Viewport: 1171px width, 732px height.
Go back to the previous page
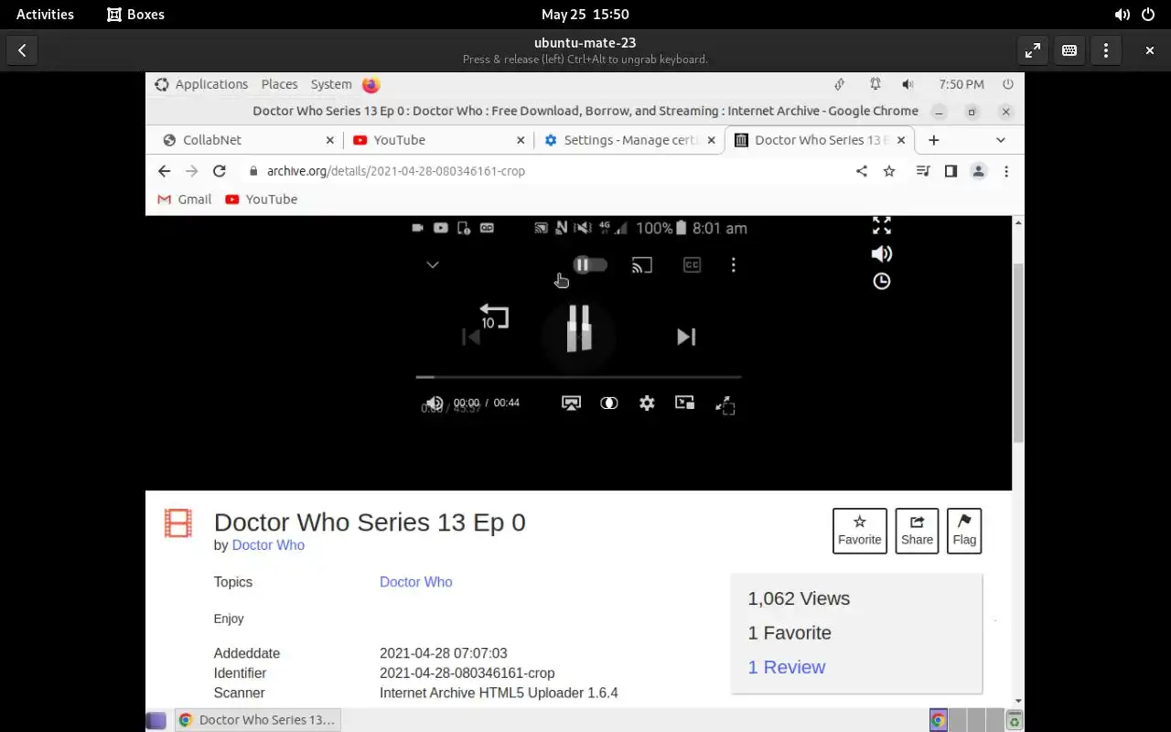point(164,171)
